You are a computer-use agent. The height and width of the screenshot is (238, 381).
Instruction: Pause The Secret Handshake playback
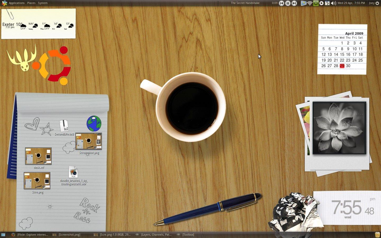[288, 3]
